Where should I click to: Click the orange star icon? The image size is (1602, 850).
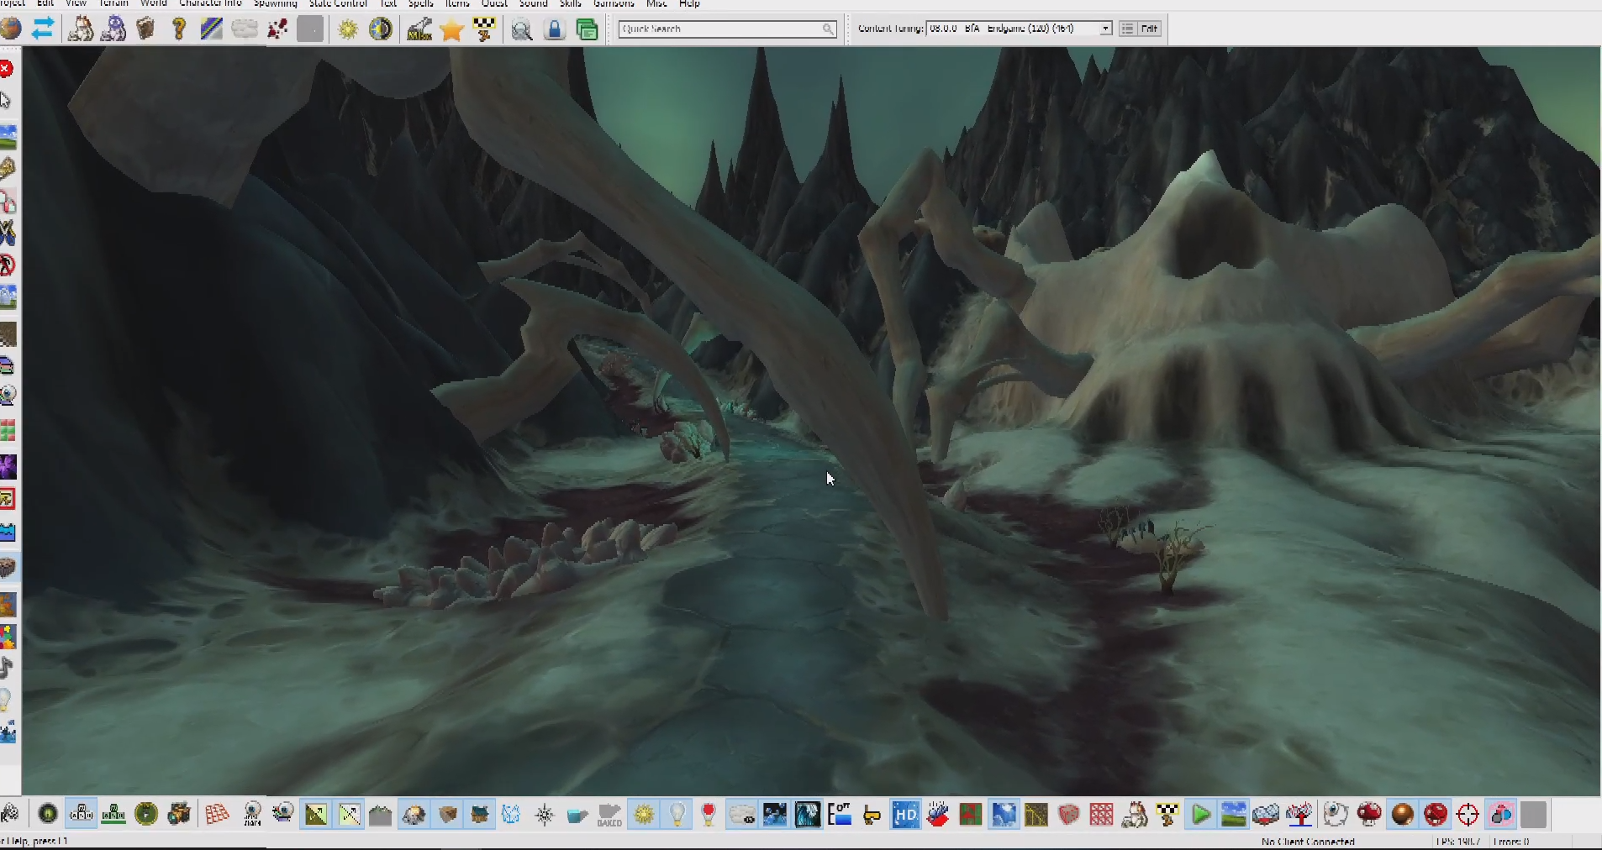coord(452,29)
